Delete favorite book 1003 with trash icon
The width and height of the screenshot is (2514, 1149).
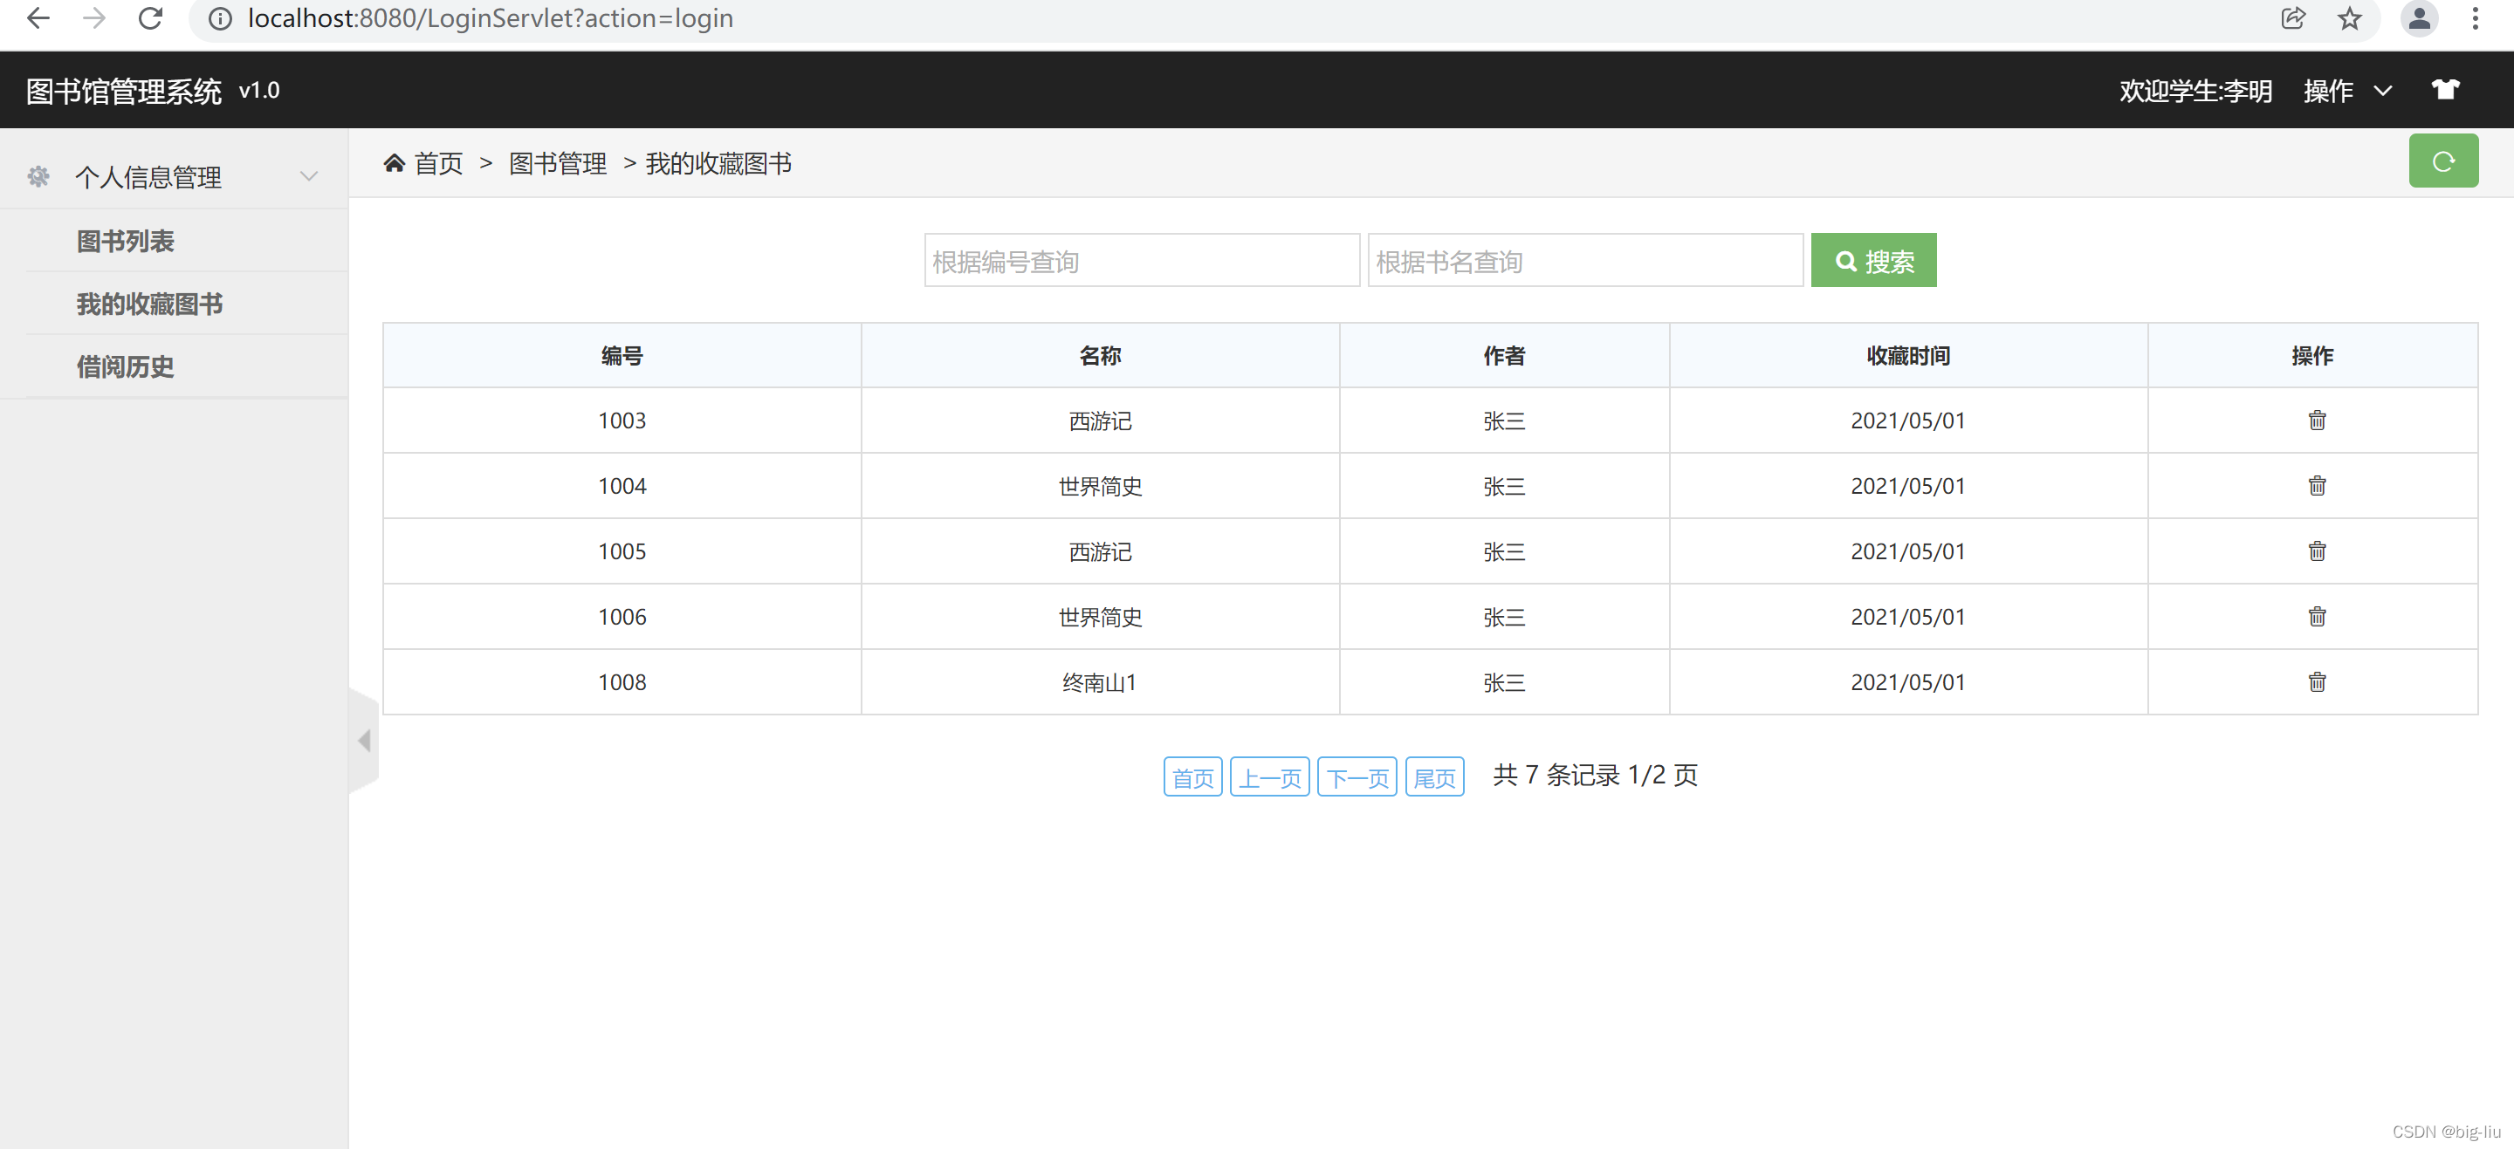2317,421
